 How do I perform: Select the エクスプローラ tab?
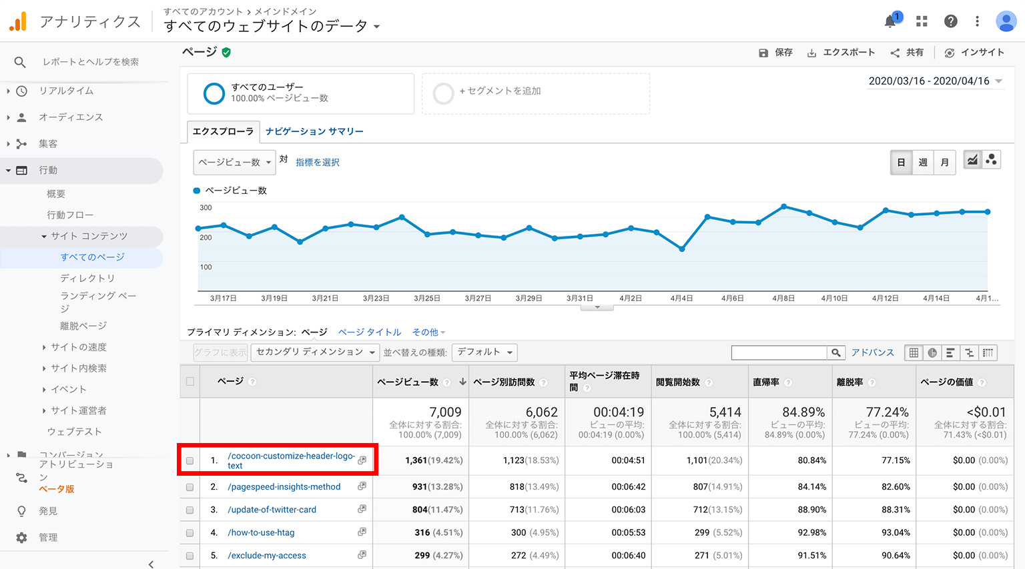224,131
